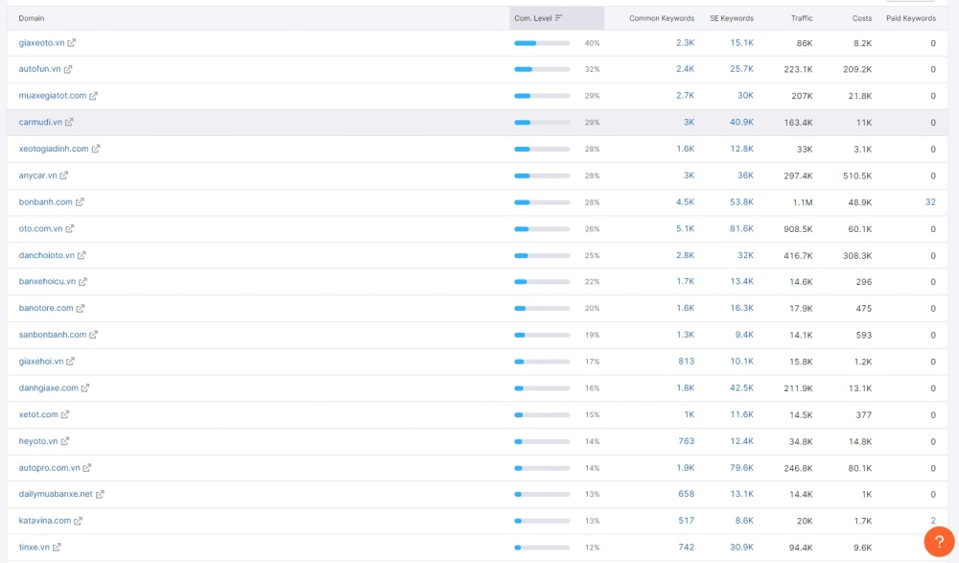Click the giaxeoto.vn competition level bar

click(x=542, y=43)
